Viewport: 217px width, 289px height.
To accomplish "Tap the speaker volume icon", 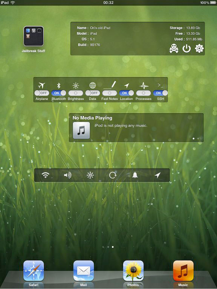I will [x=68, y=175].
